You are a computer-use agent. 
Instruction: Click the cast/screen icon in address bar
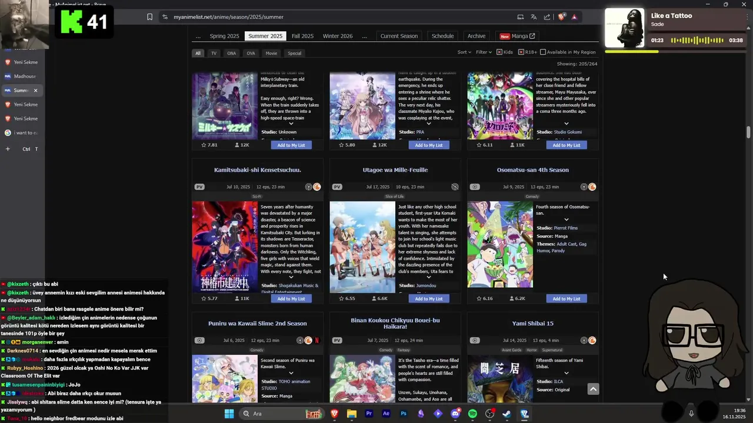click(x=520, y=17)
